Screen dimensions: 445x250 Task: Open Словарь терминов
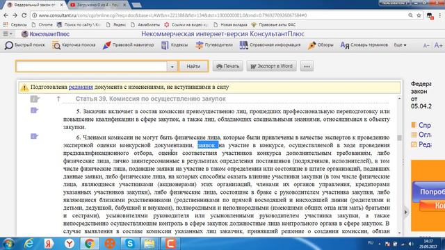tap(364, 45)
